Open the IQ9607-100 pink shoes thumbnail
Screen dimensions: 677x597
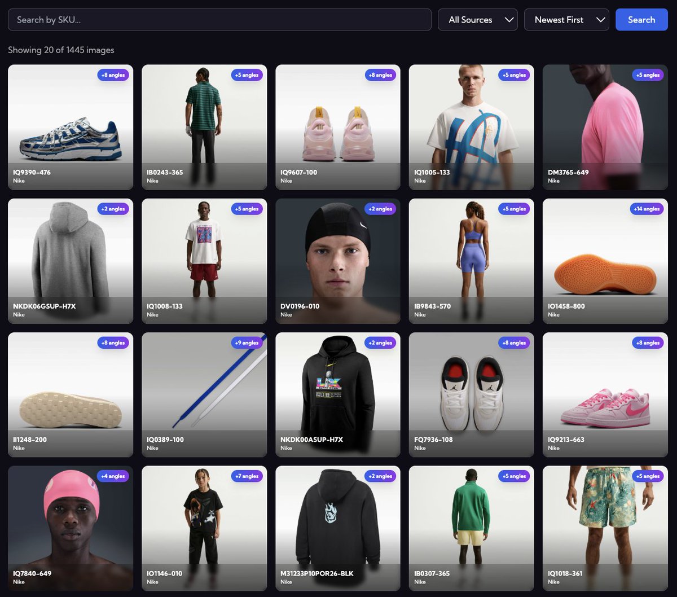[338, 127]
